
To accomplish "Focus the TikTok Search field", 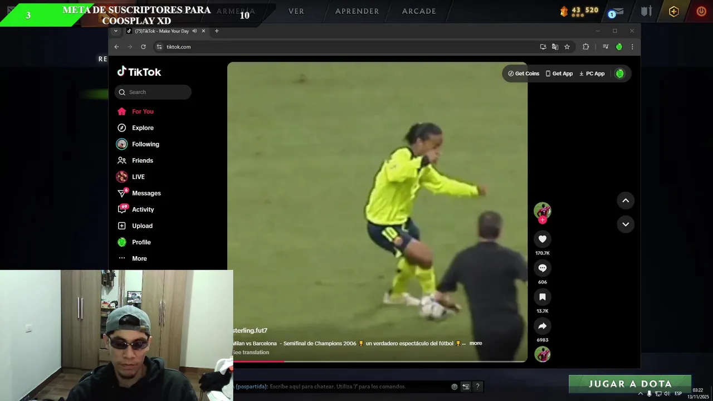I will point(153,92).
